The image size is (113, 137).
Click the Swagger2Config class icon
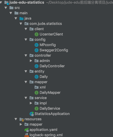point(37,50)
